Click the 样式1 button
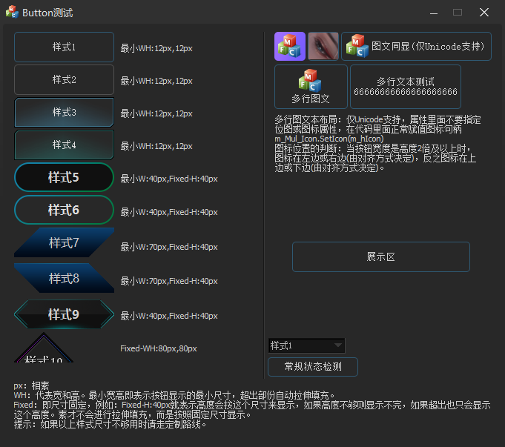 64,47
